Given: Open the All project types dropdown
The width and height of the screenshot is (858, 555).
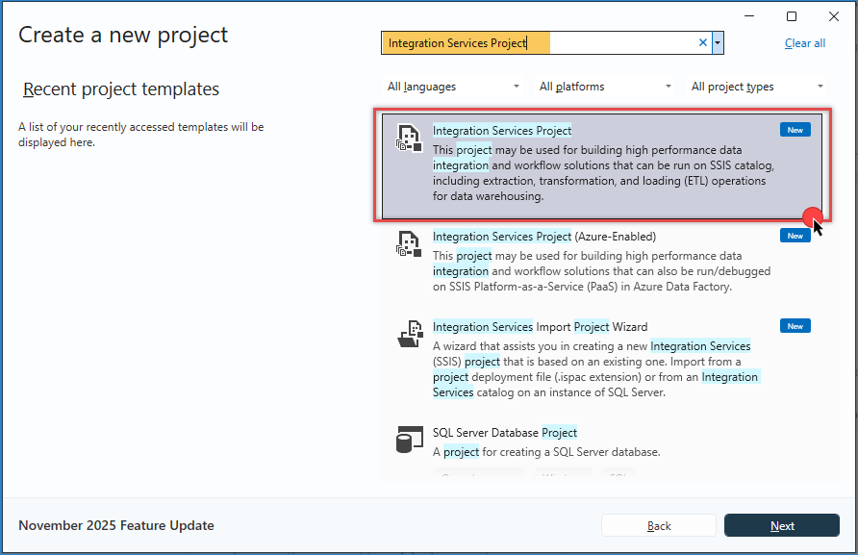Looking at the screenshot, I should (x=757, y=86).
